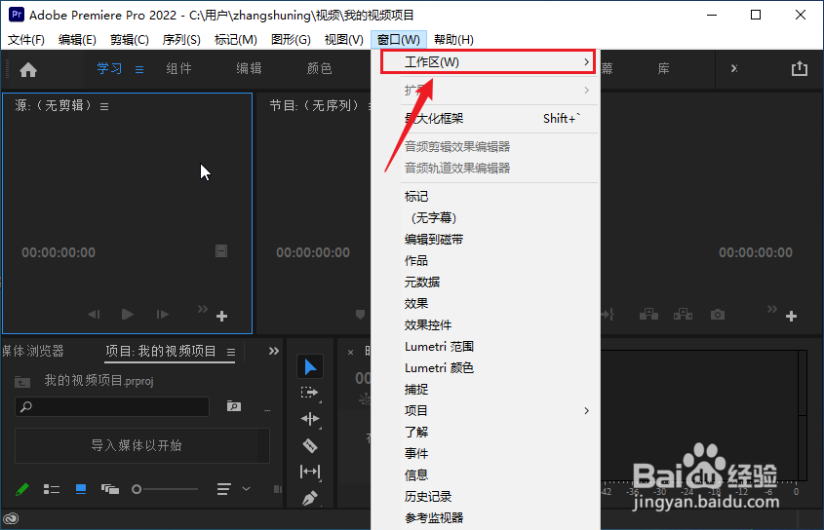This screenshot has width=824, height=530.
Task: Select the Selection tool arrow
Action: 310,366
